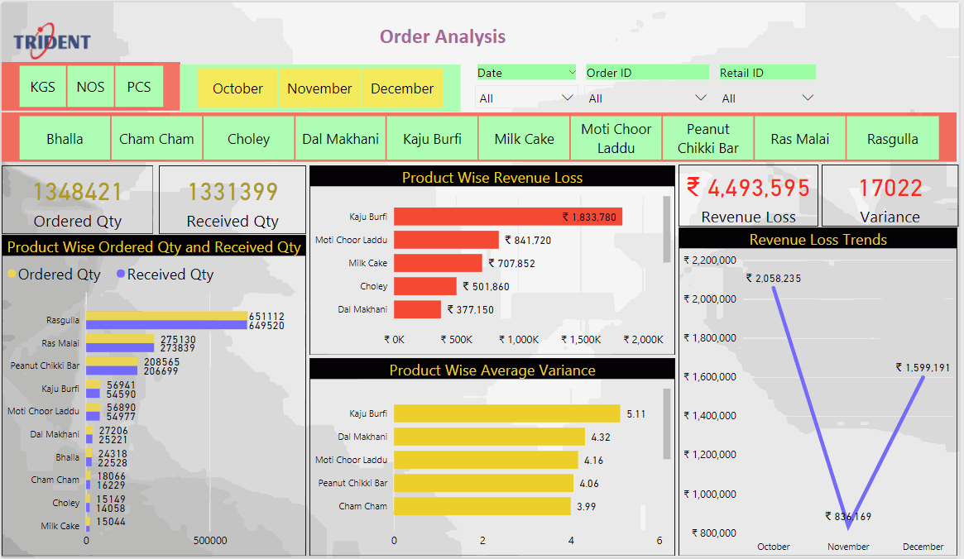Screen dimensions: 964x559
Task: Filter by Ras Malai product button
Action: pyautogui.click(x=799, y=139)
